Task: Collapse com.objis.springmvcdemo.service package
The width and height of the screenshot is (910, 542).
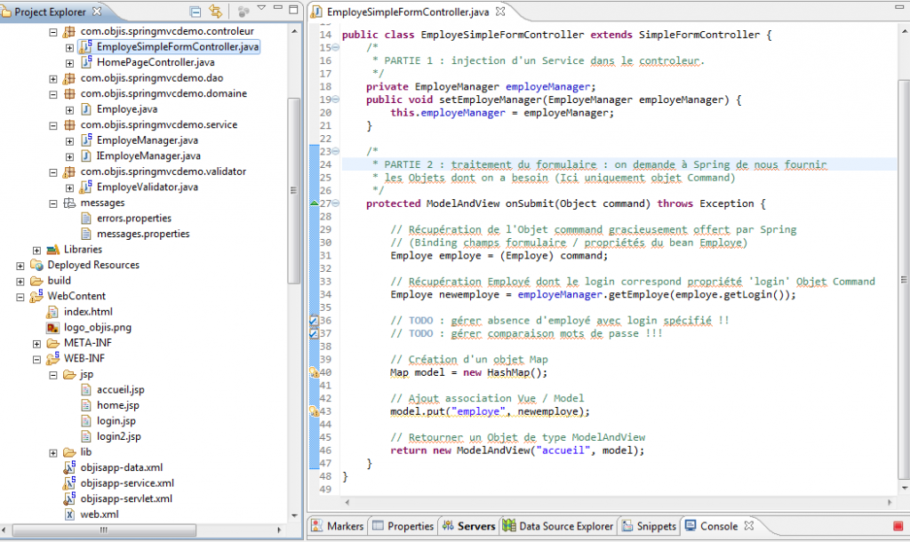Action: click(x=52, y=125)
